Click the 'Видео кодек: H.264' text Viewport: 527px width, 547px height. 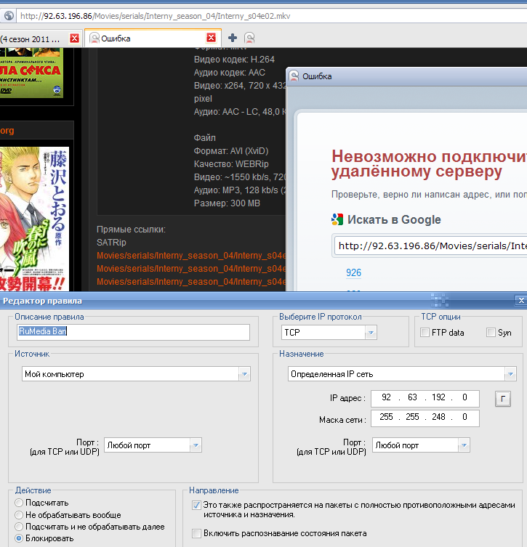click(x=234, y=60)
